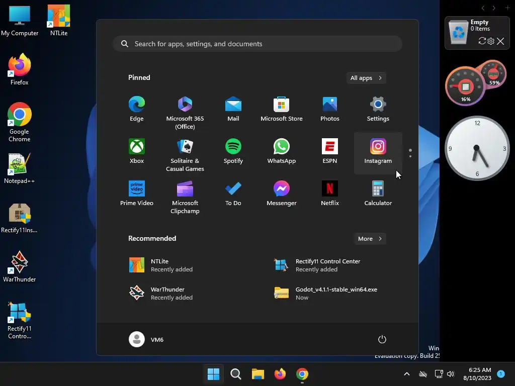Open taskbar Search
515x386 pixels.
click(x=235, y=374)
